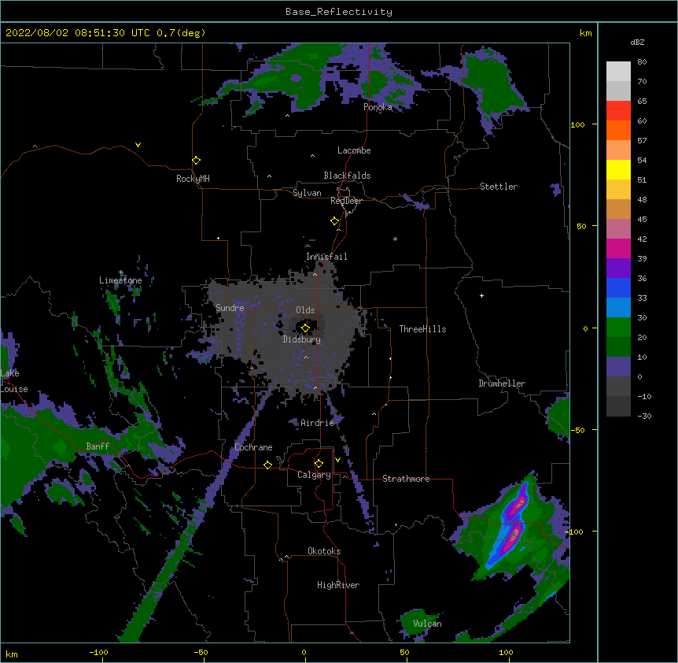Click the yellow diamond marker above the Calgary label
Image resolution: width=678 pixels, height=663 pixels.
pyautogui.click(x=319, y=464)
